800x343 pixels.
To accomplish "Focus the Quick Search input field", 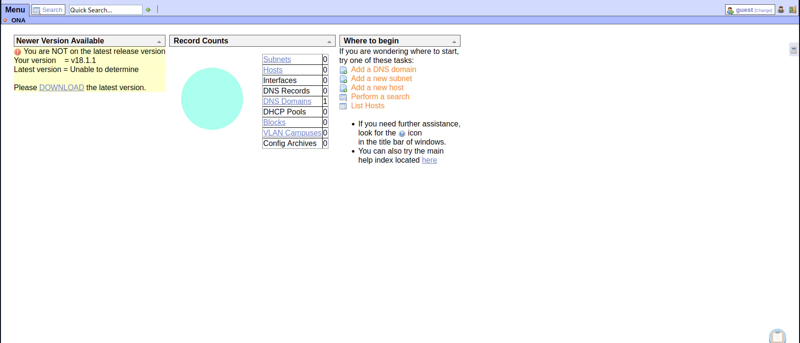I will [x=105, y=10].
